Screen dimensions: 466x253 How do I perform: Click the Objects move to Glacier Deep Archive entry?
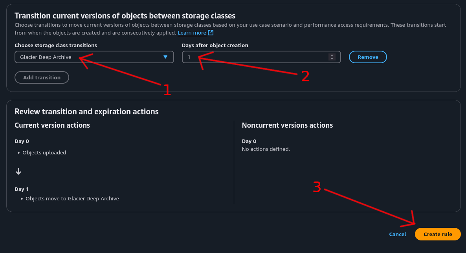[x=72, y=199]
